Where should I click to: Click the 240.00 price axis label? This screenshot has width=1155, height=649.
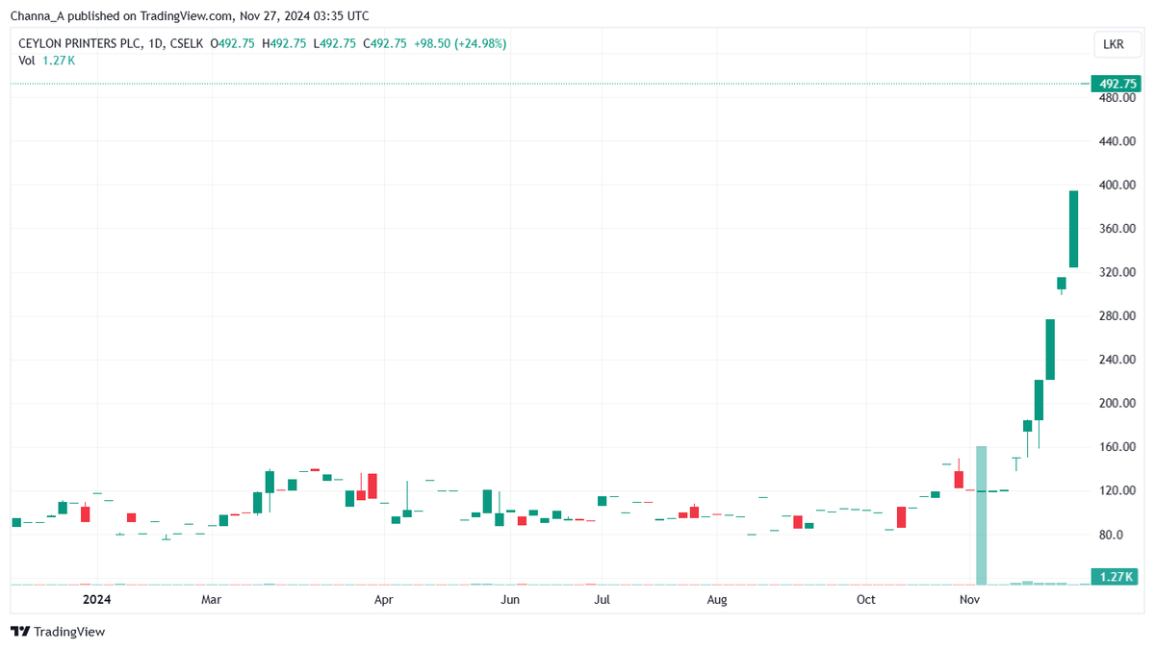[x=1117, y=360]
